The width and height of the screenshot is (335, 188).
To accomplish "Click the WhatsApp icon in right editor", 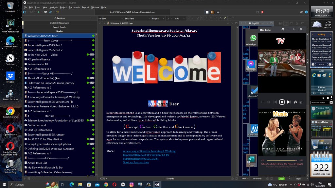I will 253,38.
